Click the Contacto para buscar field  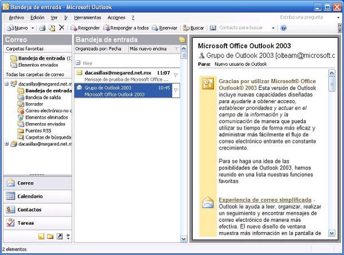click(244, 28)
